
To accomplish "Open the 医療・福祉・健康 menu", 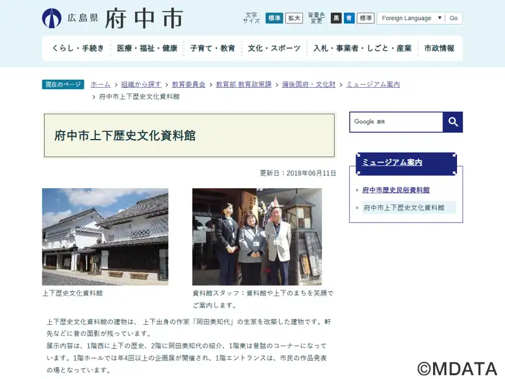I will 147,49.
